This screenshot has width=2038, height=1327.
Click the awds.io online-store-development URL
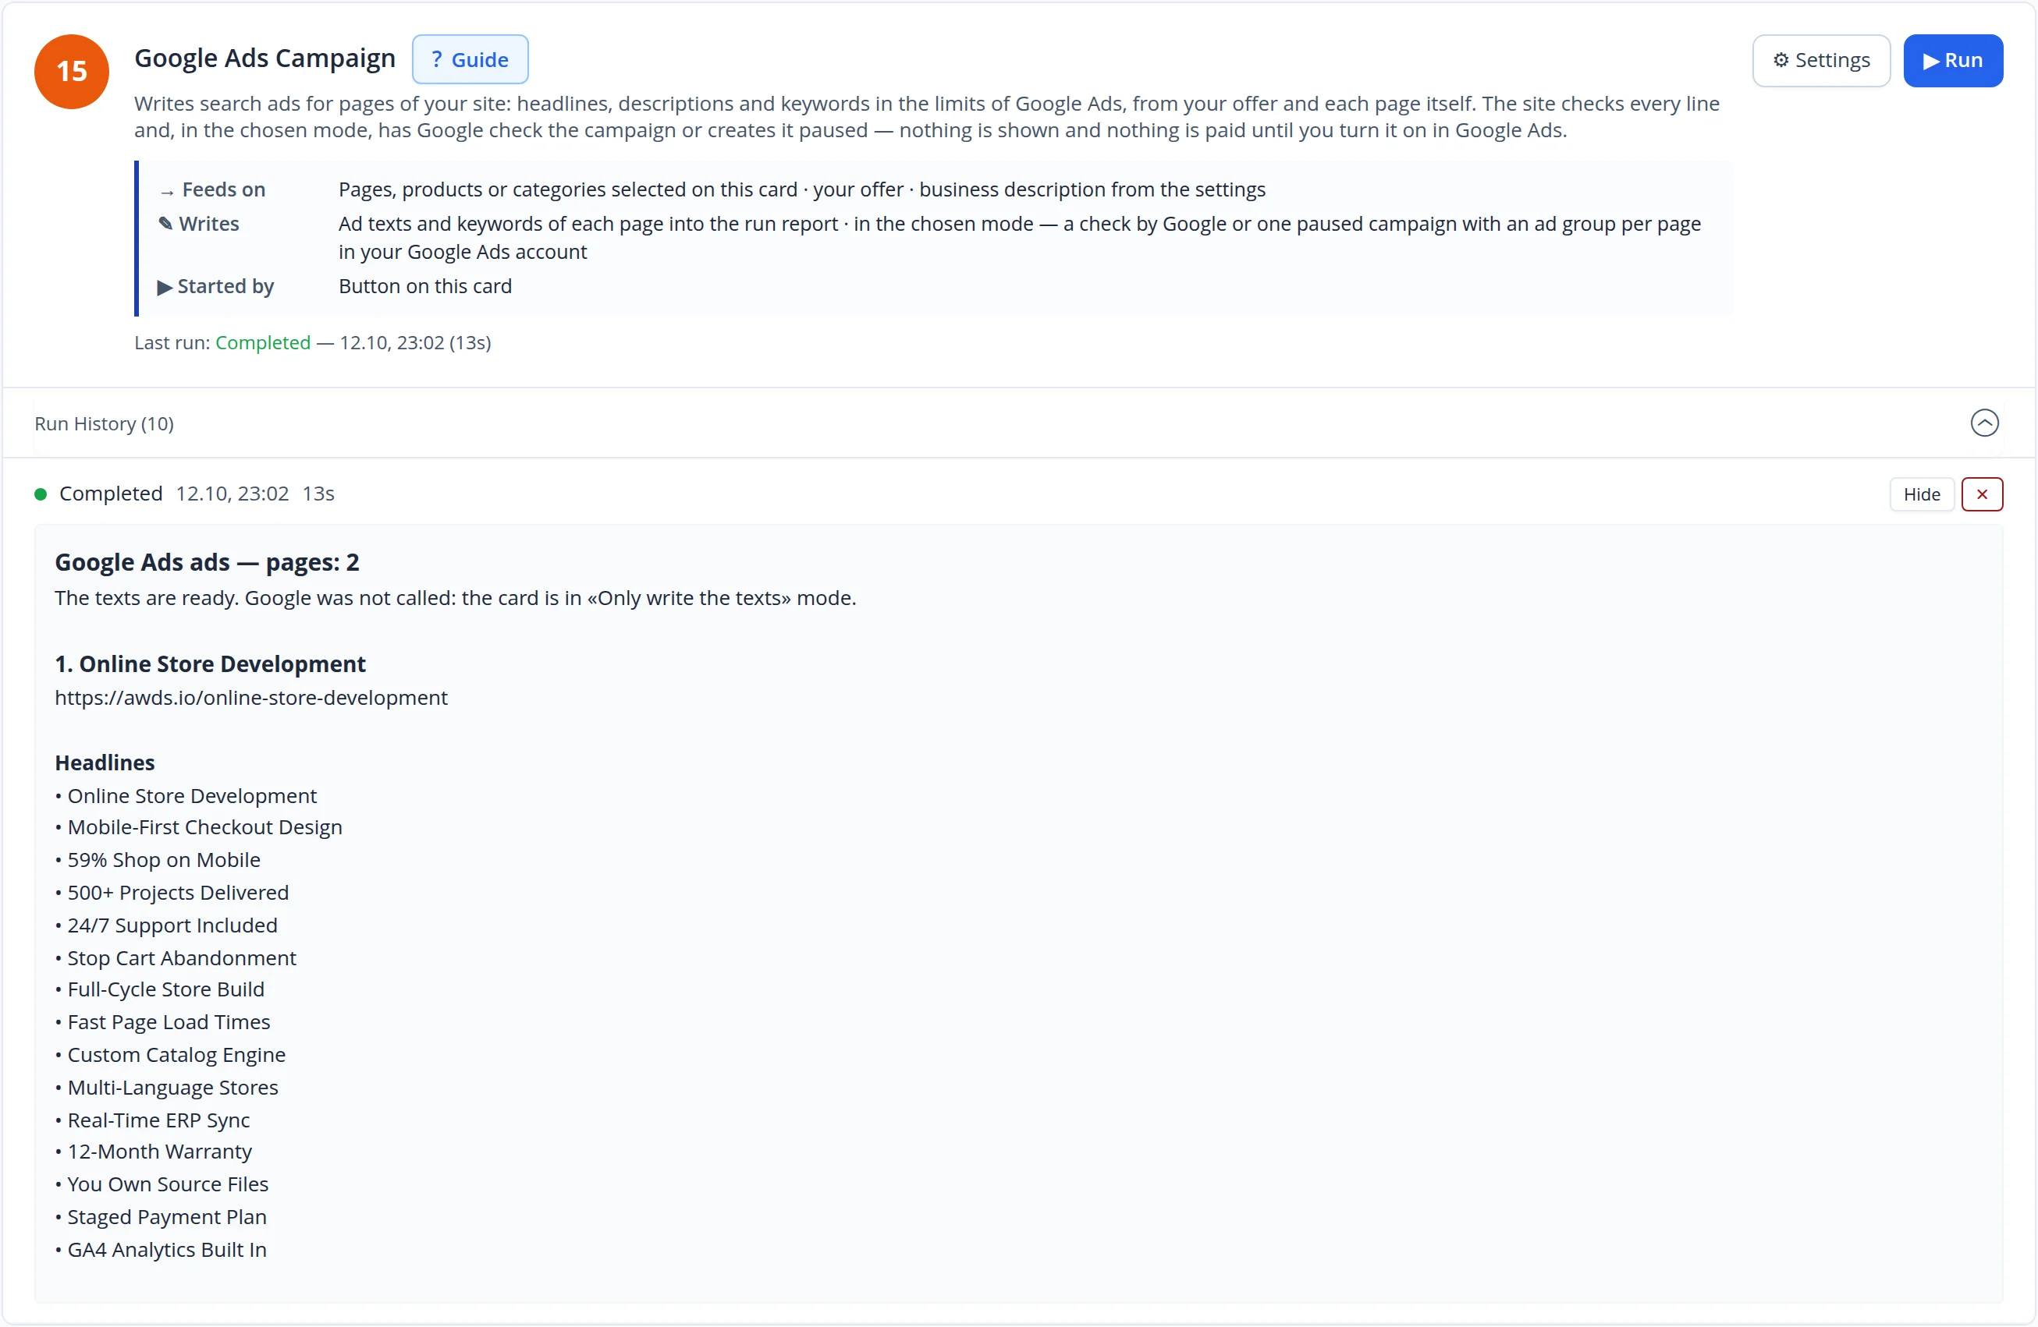click(x=251, y=698)
